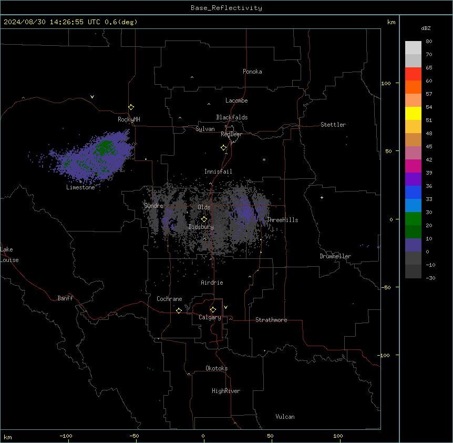Click the Drumheller label

pyautogui.click(x=335, y=256)
